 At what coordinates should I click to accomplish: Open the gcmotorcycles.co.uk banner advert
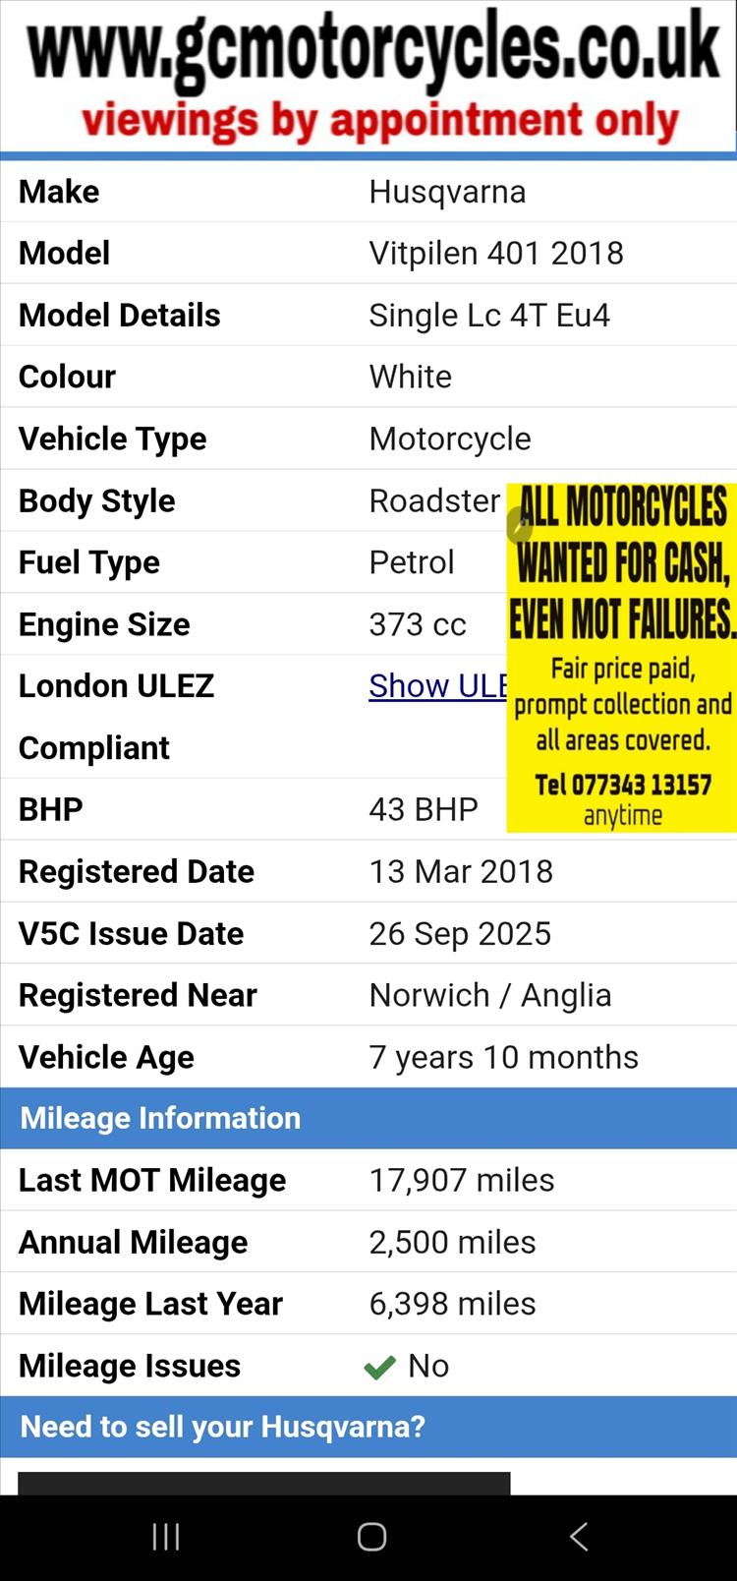pos(373,51)
